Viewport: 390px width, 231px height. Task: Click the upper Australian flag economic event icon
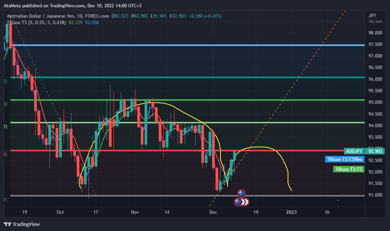click(x=242, y=193)
